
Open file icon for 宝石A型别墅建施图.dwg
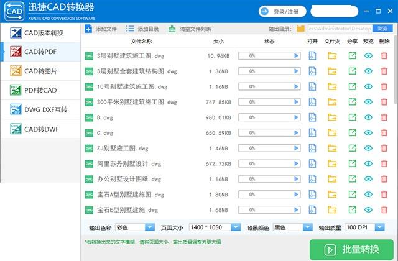[312, 195]
